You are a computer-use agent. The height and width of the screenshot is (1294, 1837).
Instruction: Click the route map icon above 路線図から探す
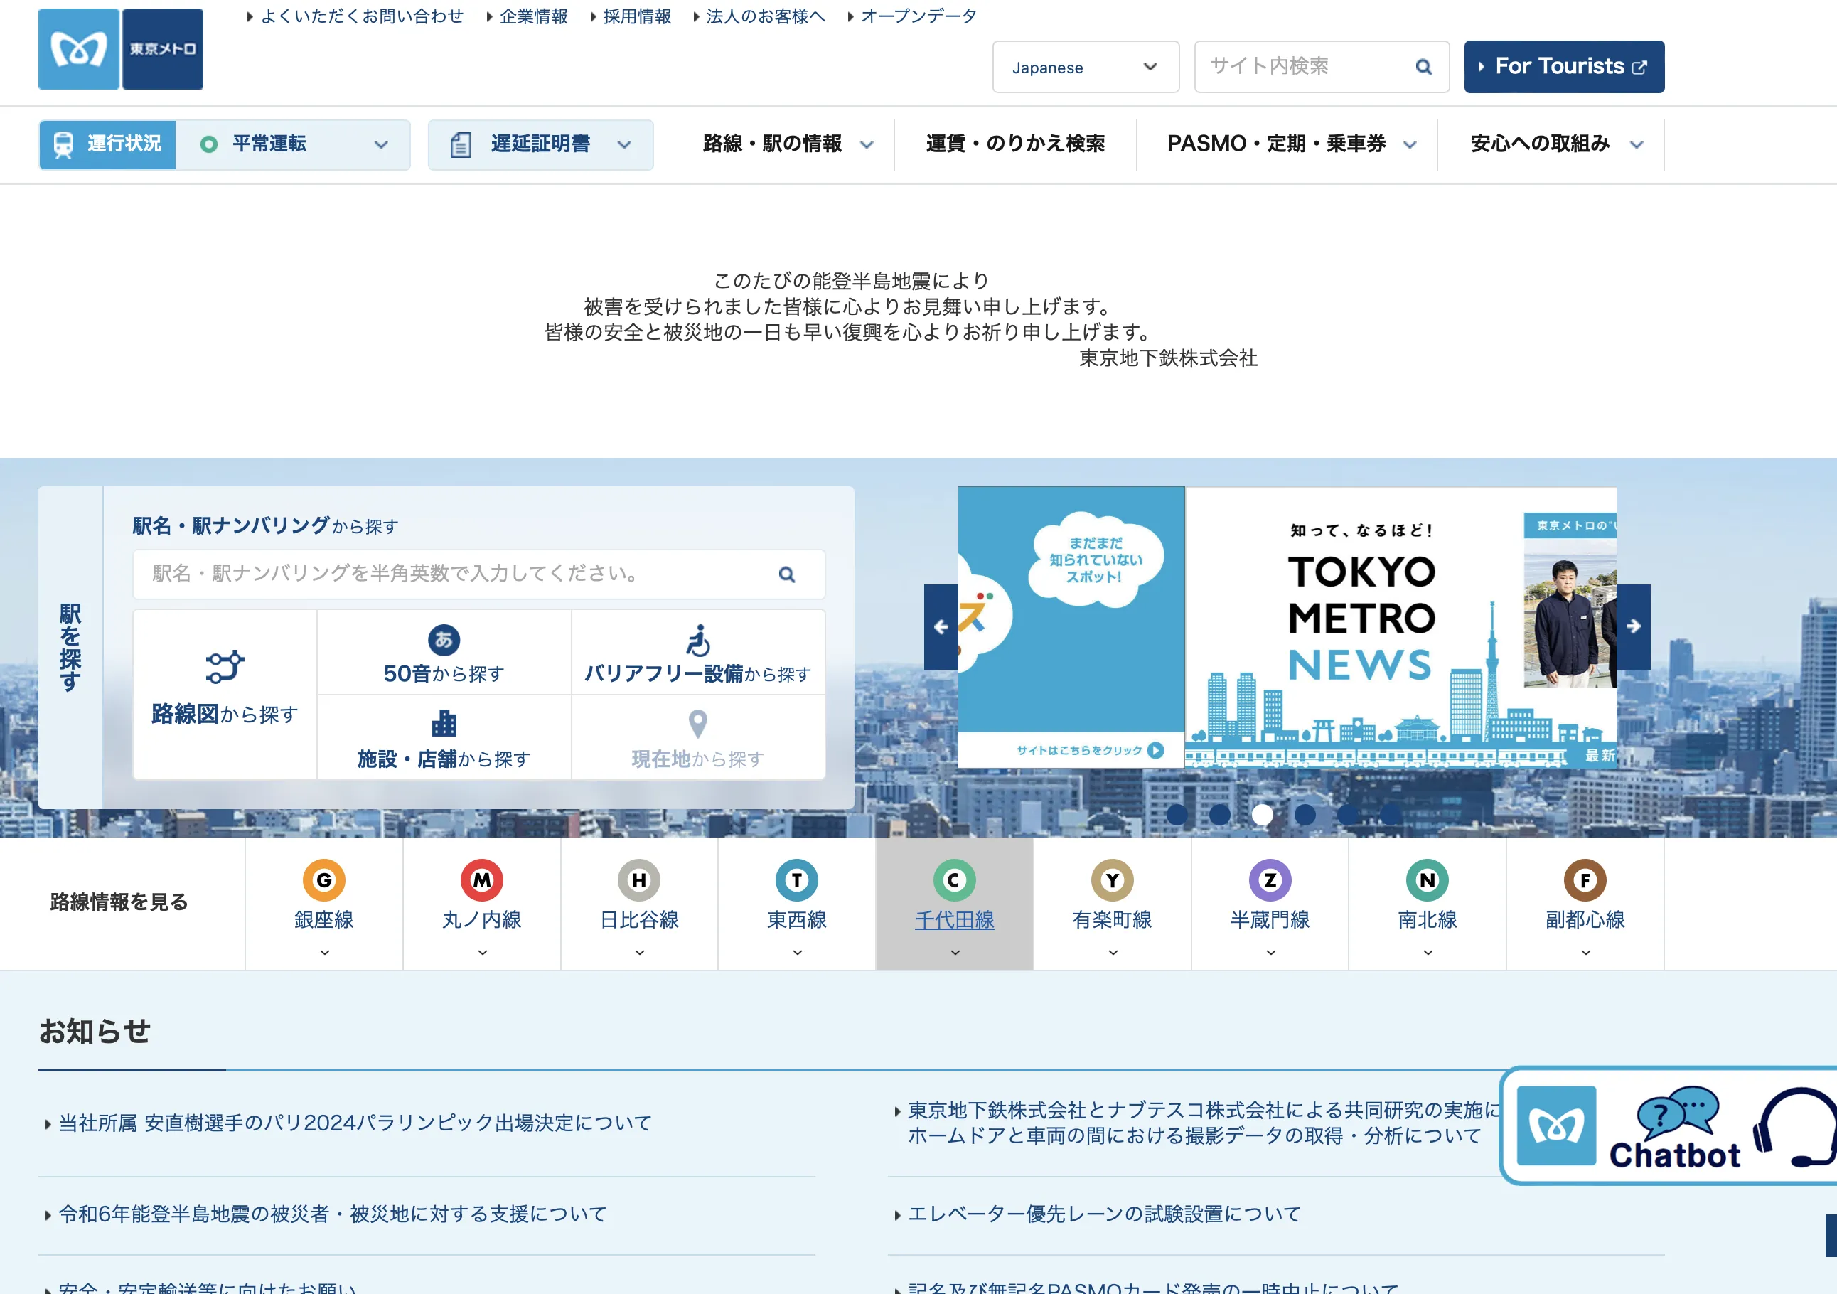[225, 667]
